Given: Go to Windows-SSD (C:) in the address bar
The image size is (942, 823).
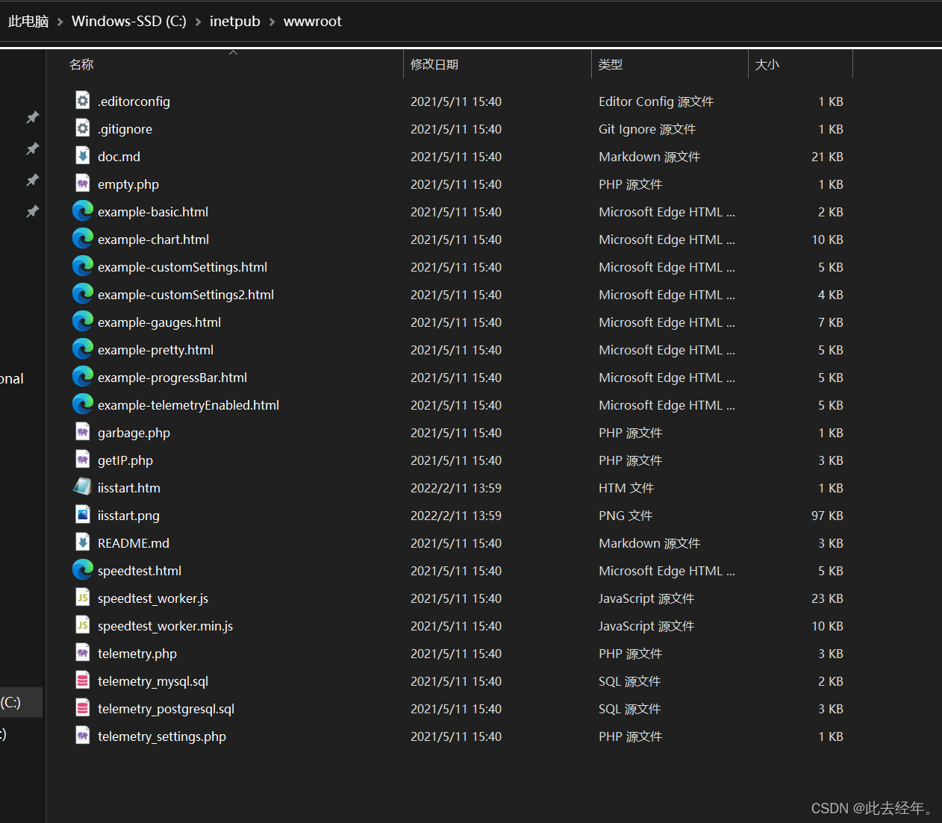Looking at the screenshot, I should (x=129, y=22).
